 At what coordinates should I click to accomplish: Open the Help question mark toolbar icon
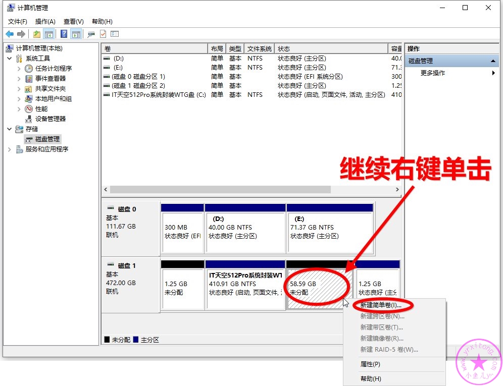(x=64, y=34)
